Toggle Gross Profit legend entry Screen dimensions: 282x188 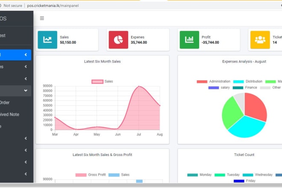[x=91, y=175]
